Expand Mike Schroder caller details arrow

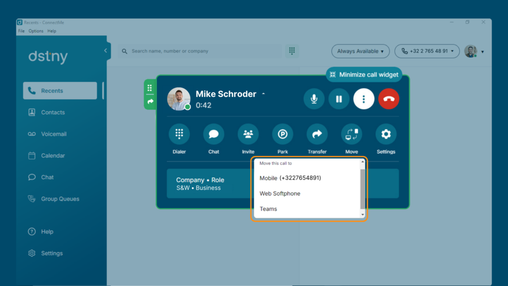tap(263, 94)
